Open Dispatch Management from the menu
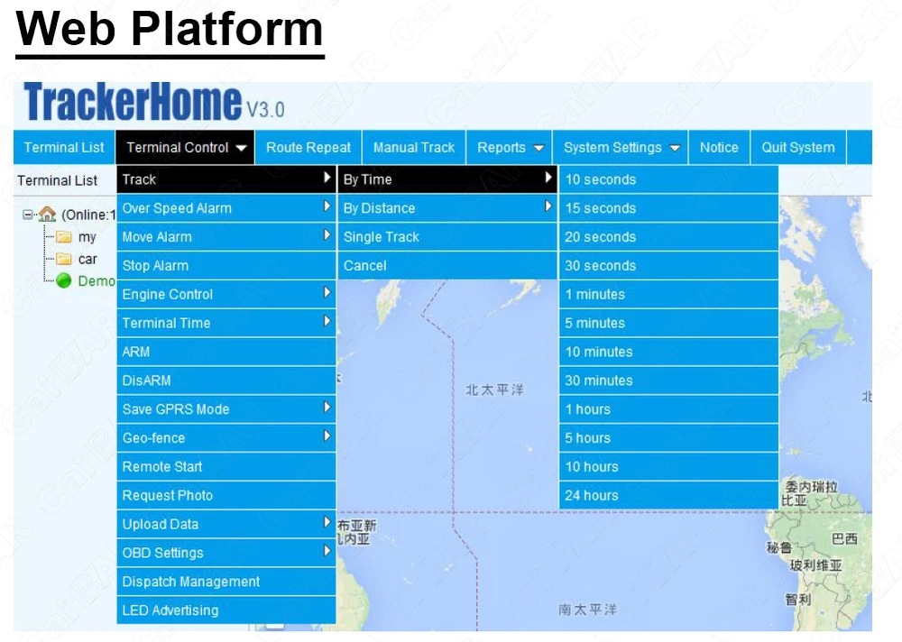This screenshot has width=902, height=642. (226, 582)
